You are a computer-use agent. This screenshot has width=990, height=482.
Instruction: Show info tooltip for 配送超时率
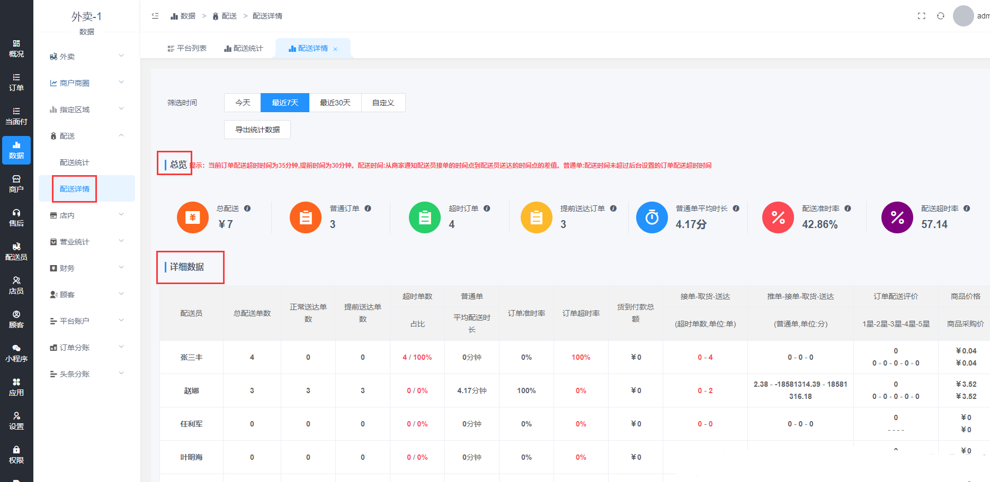click(x=967, y=208)
